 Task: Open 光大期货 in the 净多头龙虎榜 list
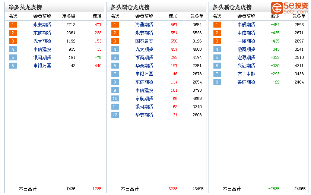(x=42, y=41)
